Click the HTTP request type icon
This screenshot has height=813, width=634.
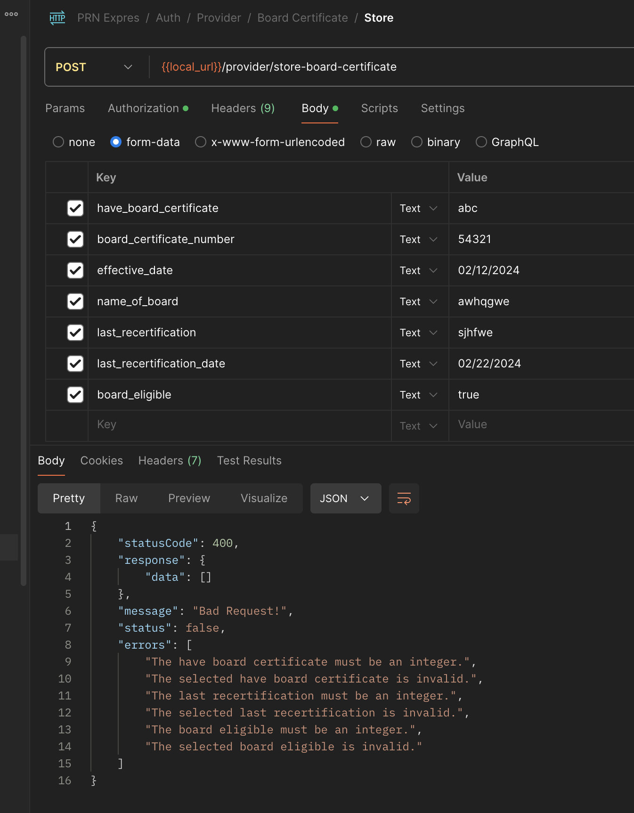coord(57,18)
